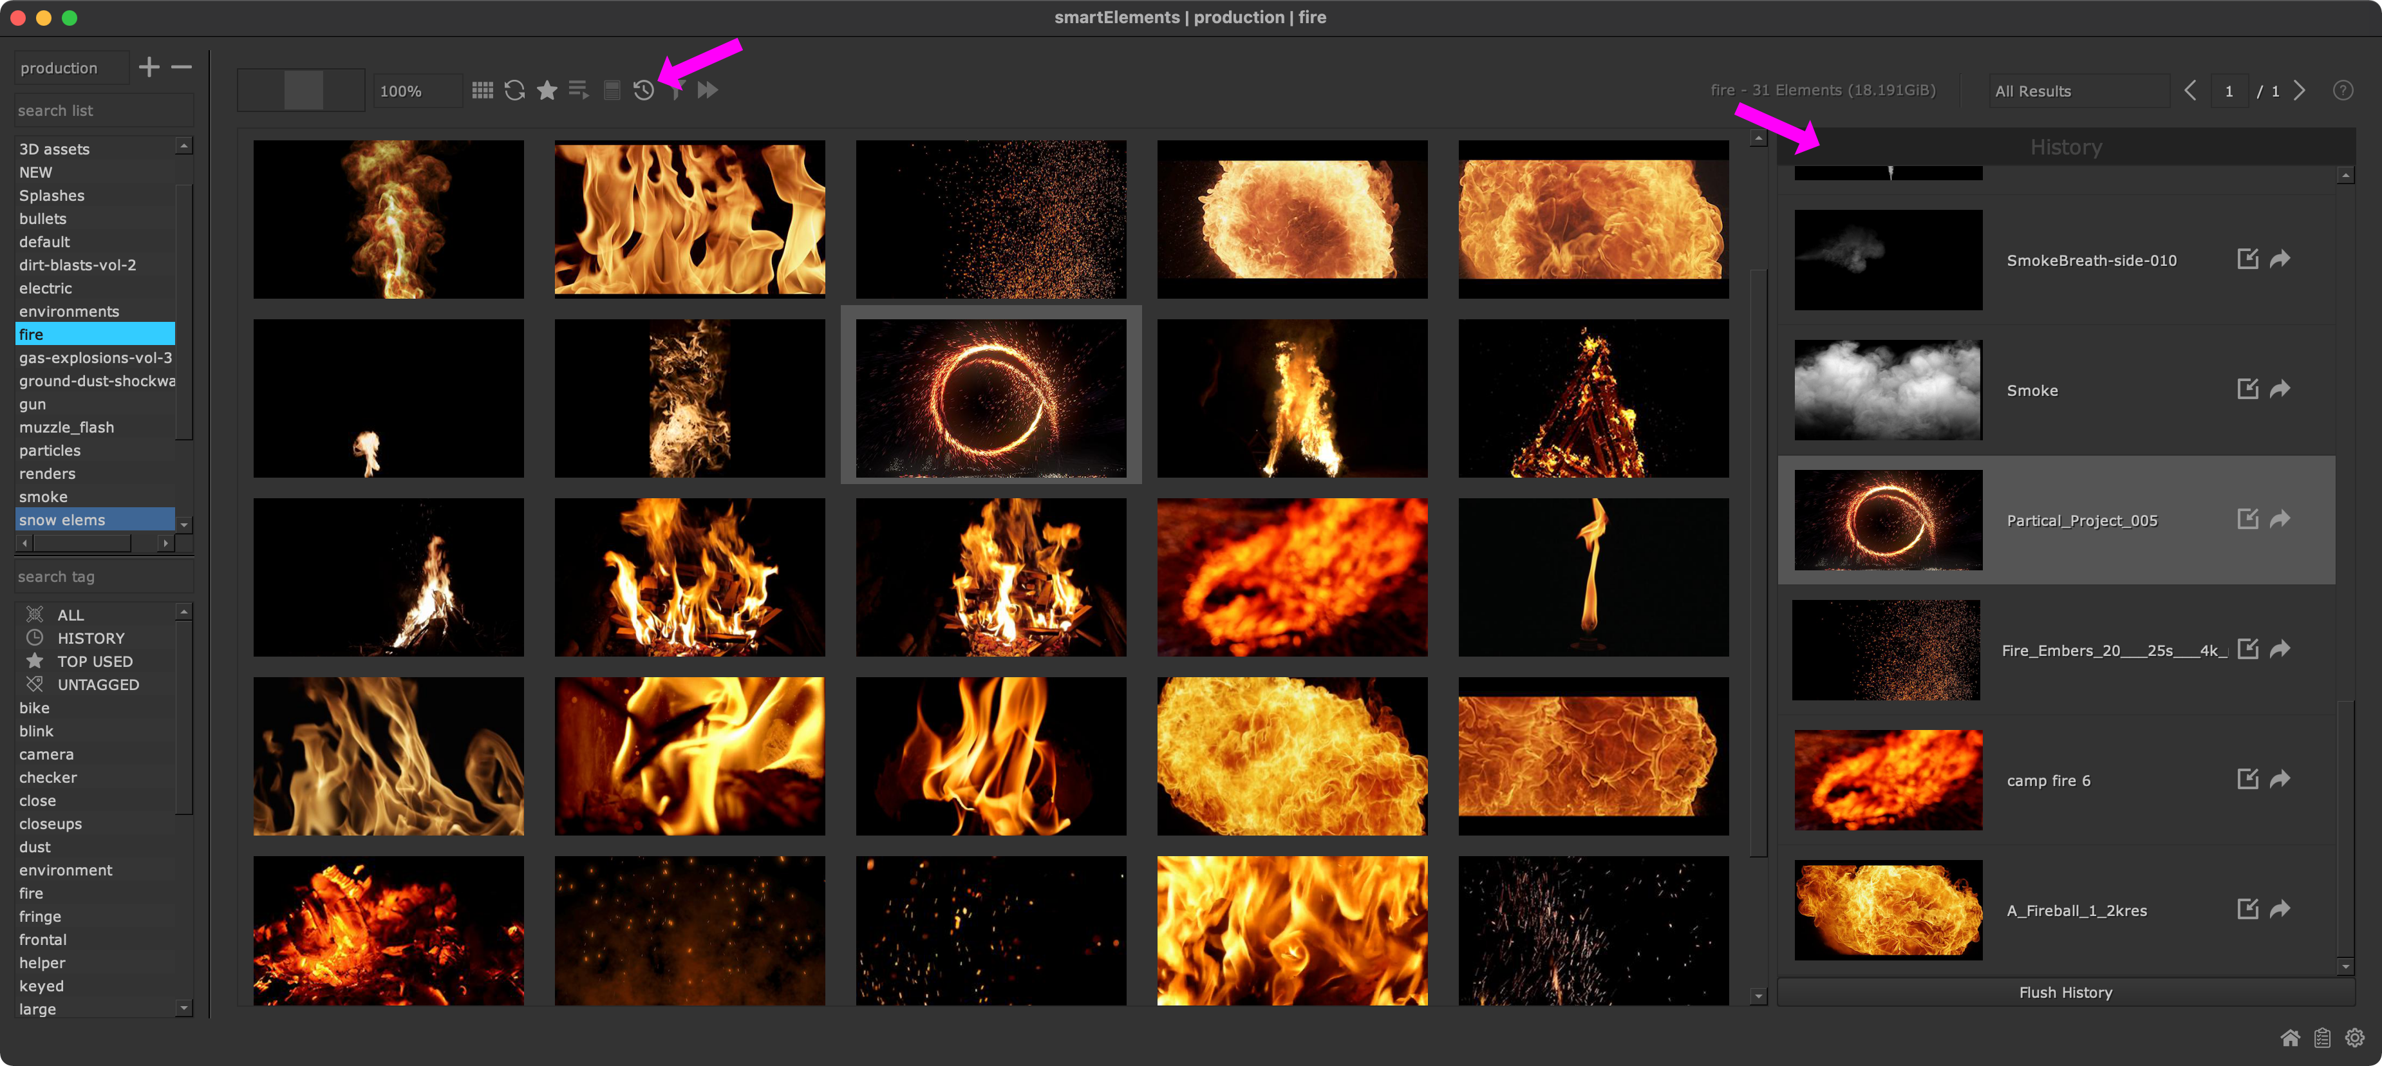
Task: Toggle the details panel icon in toolbar
Action: pos(611,89)
